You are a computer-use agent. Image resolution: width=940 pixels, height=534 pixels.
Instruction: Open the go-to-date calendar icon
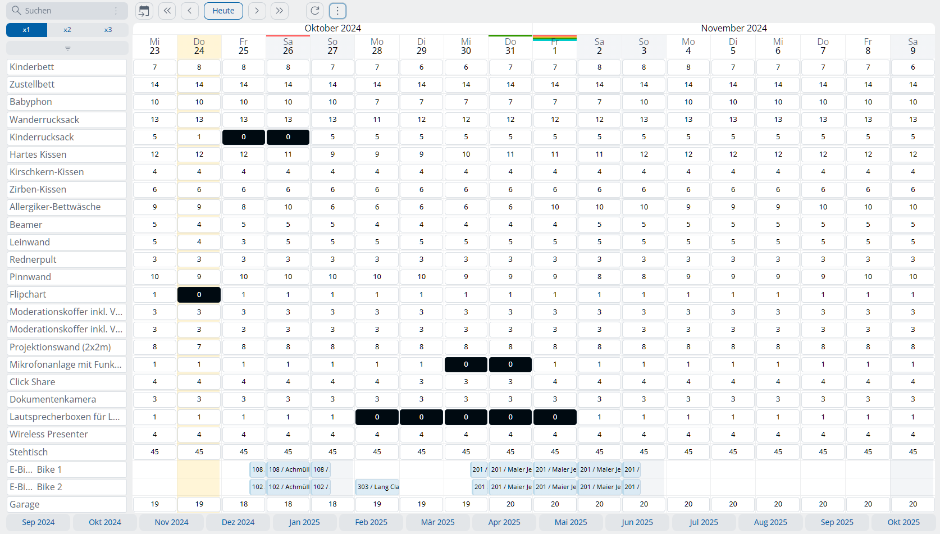pyautogui.click(x=144, y=11)
